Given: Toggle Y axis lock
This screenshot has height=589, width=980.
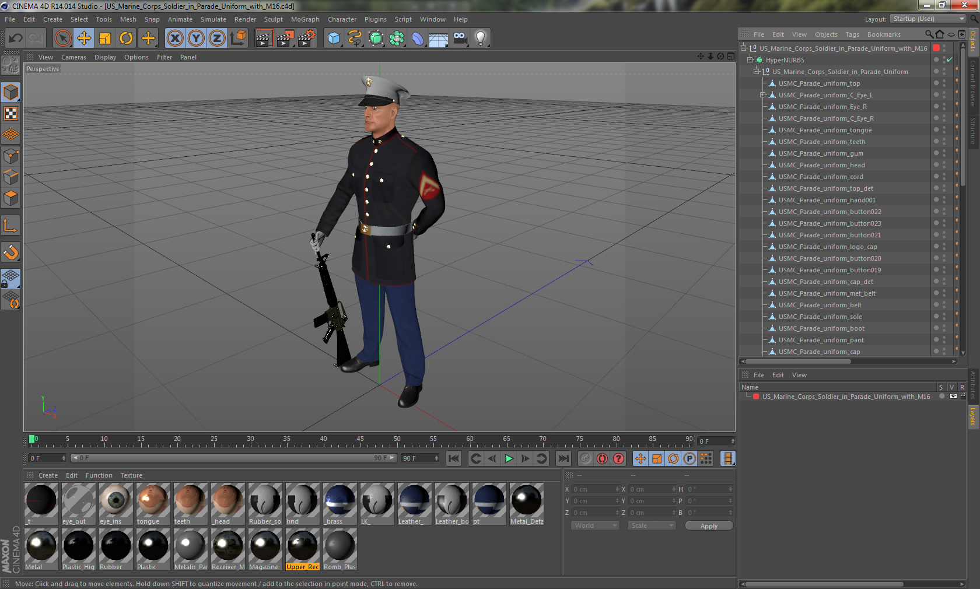Looking at the screenshot, I should coord(196,38).
